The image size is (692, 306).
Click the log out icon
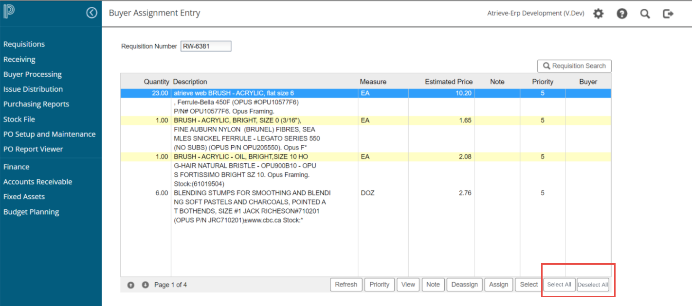[x=668, y=14]
